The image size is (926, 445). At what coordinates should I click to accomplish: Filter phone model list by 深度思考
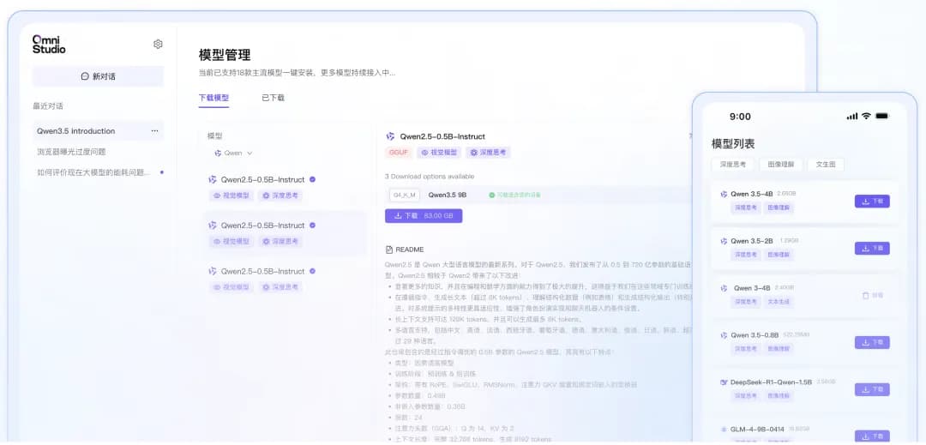pyautogui.click(x=732, y=165)
